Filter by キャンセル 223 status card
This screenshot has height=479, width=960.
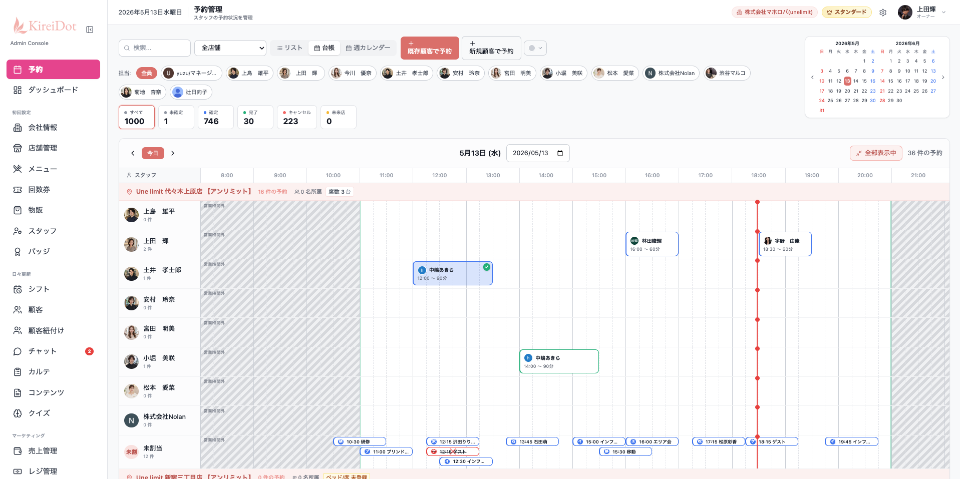pyautogui.click(x=297, y=117)
